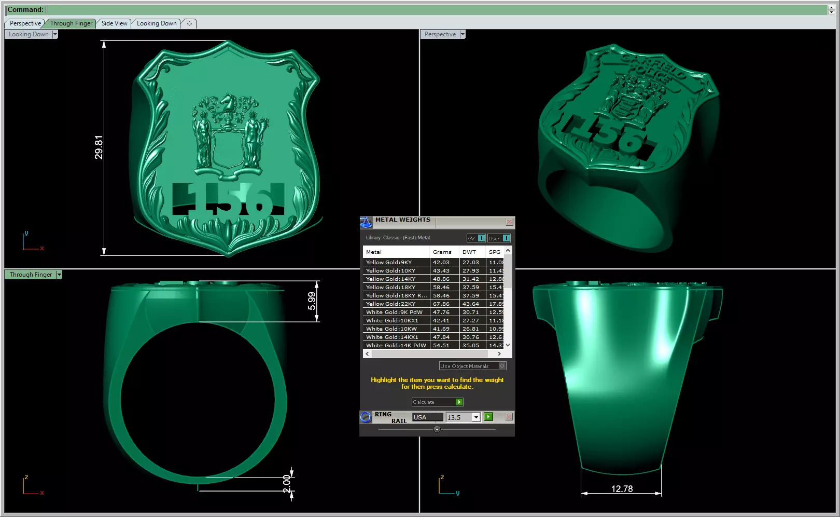Open the ring size 13.5 dropdown
Image resolution: width=840 pixels, height=517 pixels.
(x=475, y=417)
